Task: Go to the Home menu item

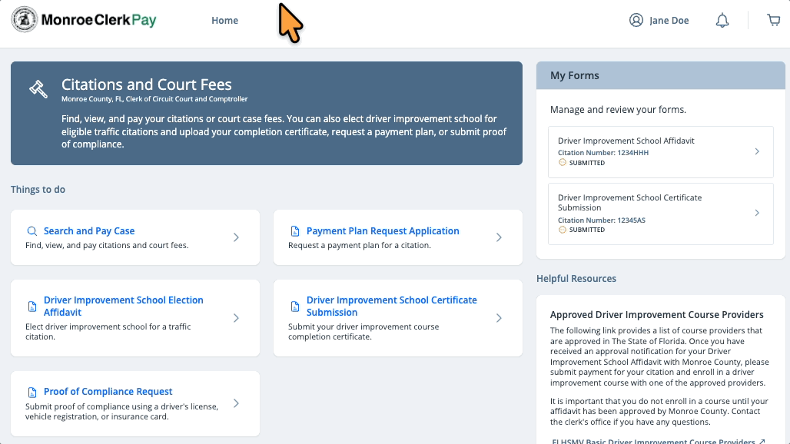Action: point(224,21)
